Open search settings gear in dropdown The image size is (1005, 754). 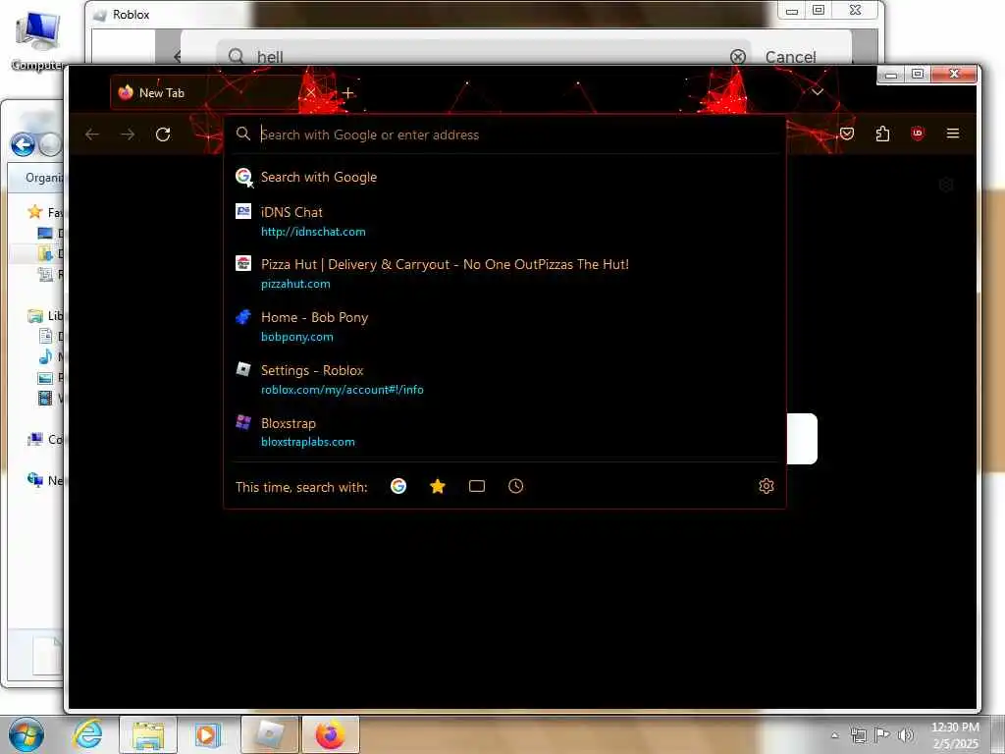coord(766,486)
